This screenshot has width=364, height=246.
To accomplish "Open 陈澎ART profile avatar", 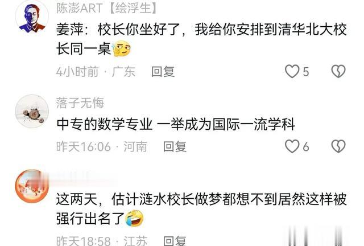I will [32, 18].
